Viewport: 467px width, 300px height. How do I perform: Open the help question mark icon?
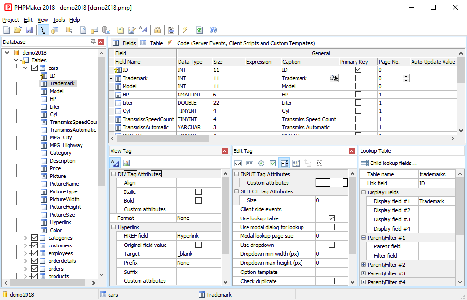(x=213, y=30)
